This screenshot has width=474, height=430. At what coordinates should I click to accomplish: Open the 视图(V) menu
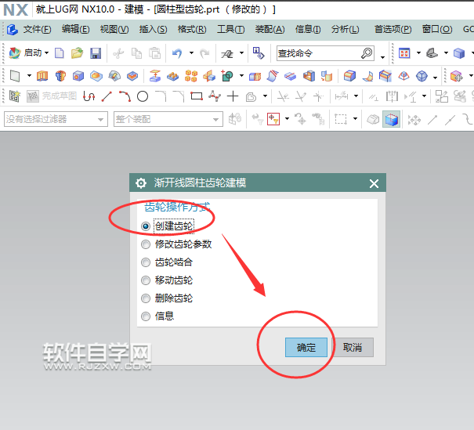tap(114, 29)
